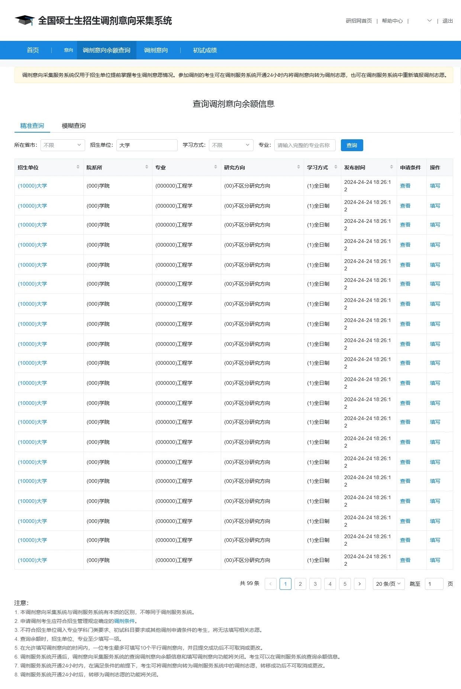Open the 所在省市 dropdown
This screenshot has width=461, height=689.
click(x=62, y=145)
